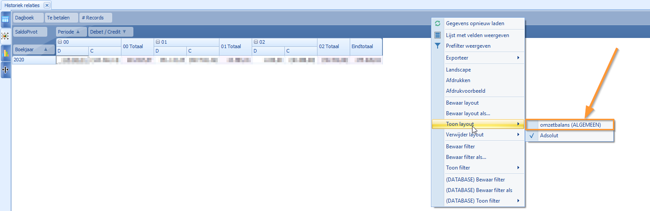Open the grid view sidebar icon
Viewport: 650px width, 211px height.
tap(6, 19)
